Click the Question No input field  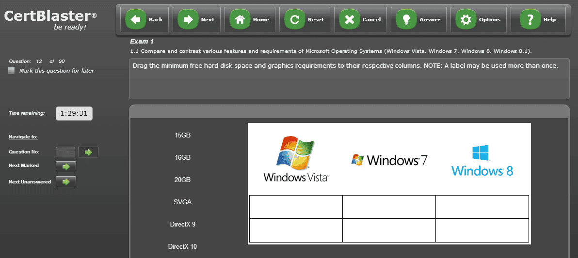coord(65,152)
